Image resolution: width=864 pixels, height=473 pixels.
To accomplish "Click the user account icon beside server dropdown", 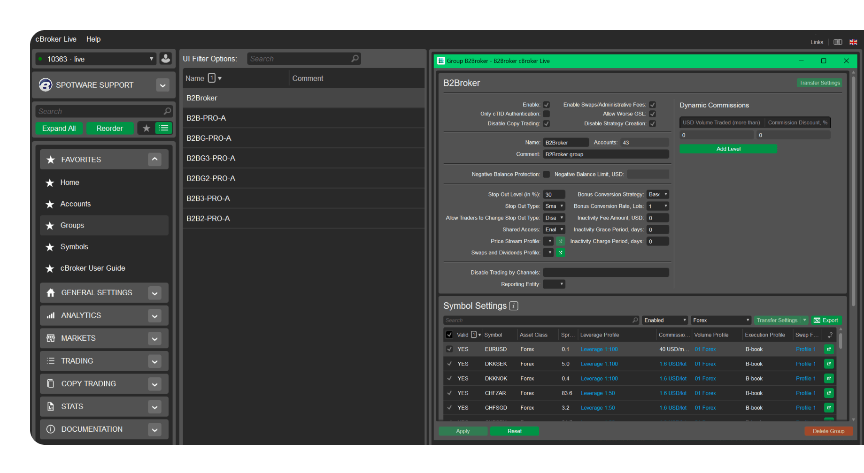I will click(165, 59).
